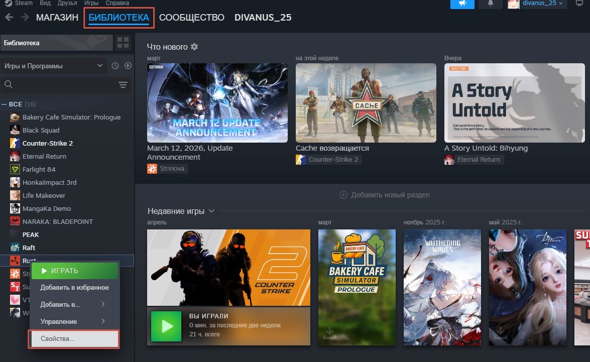
Task: Open March 12 Update Announcement thumbnail
Action: coord(217,103)
